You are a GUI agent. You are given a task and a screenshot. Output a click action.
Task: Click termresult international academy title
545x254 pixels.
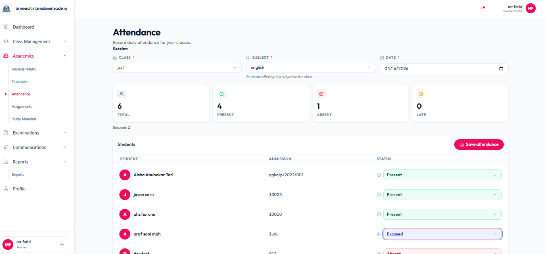point(42,8)
